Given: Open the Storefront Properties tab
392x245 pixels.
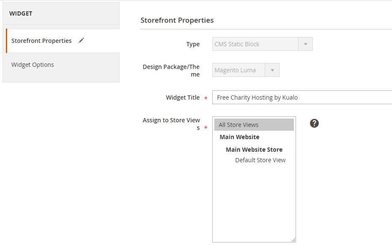Looking at the screenshot, I should tap(63, 41).
